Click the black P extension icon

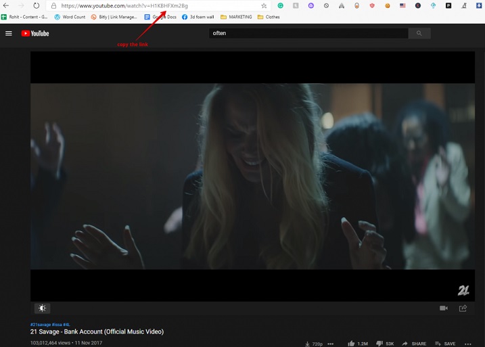click(448, 5)
